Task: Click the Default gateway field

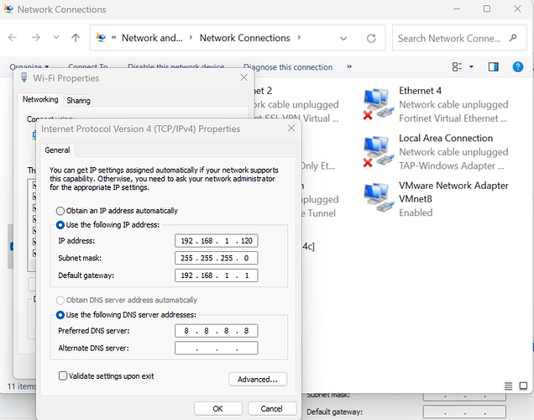Action: point(217,276)
